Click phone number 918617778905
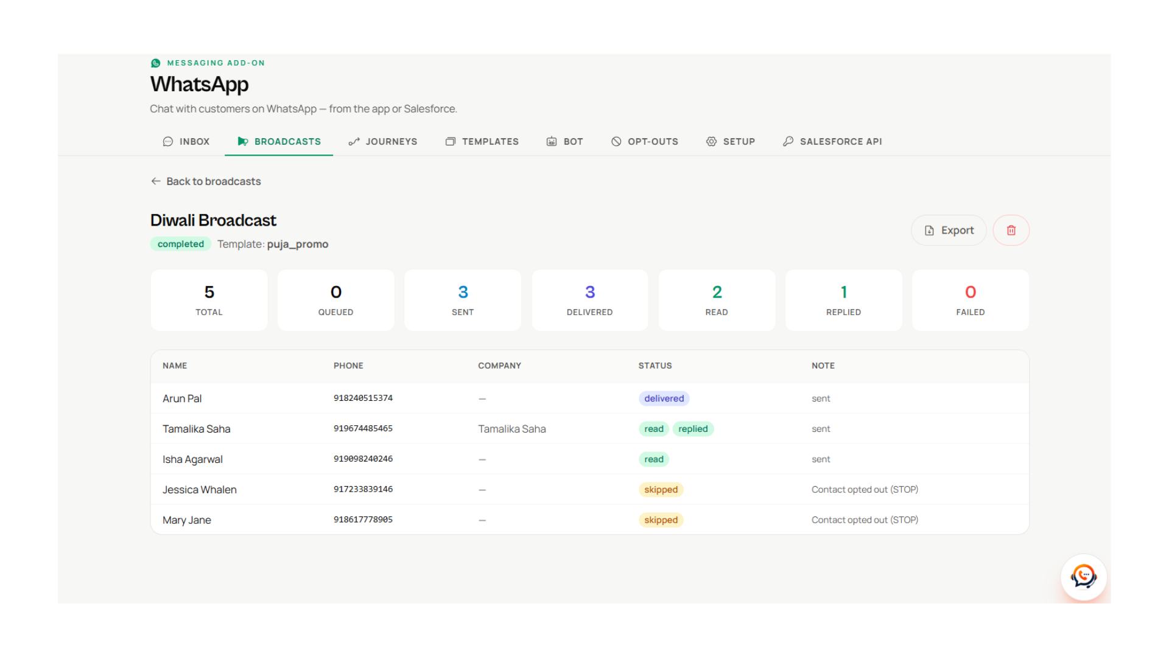Screen dimensions: 1169x657 pyautogui.click(x=363, y=520)
